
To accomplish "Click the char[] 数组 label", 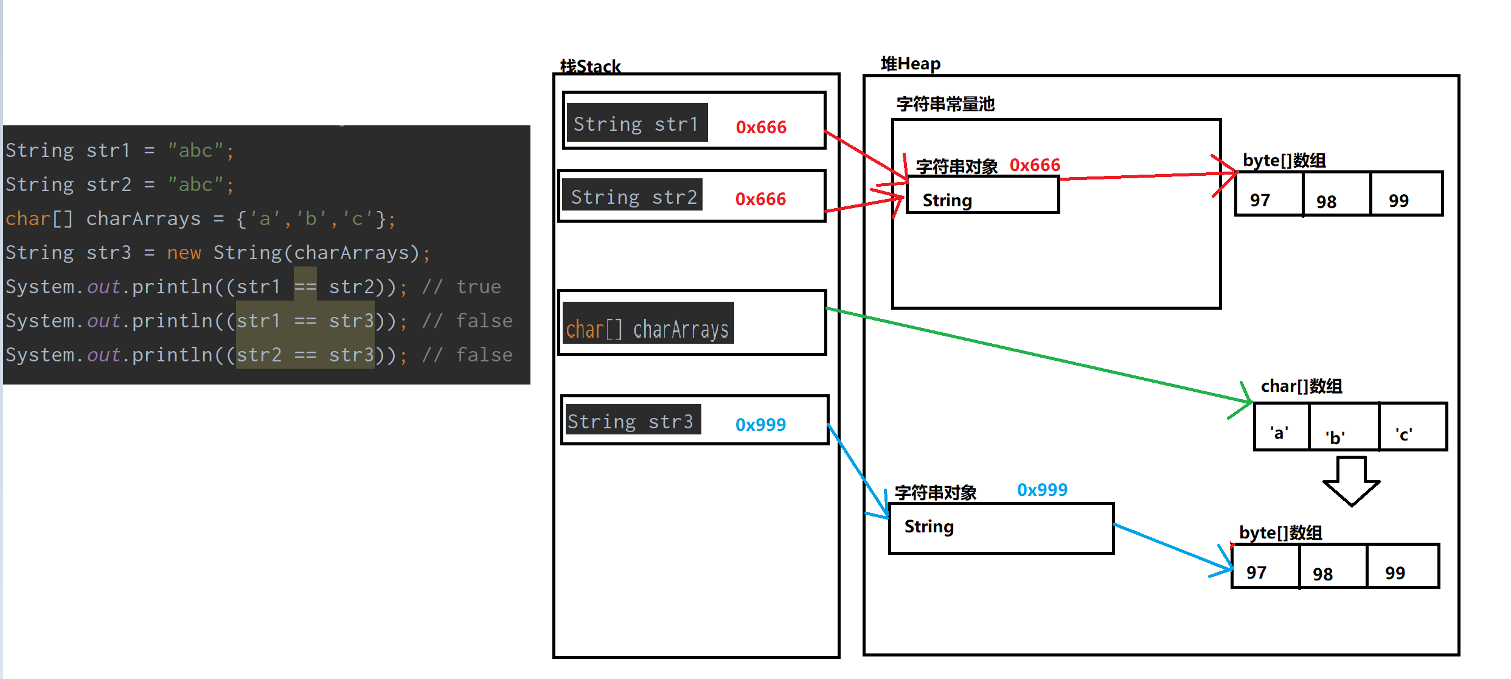I will (x=1301, y=386).
